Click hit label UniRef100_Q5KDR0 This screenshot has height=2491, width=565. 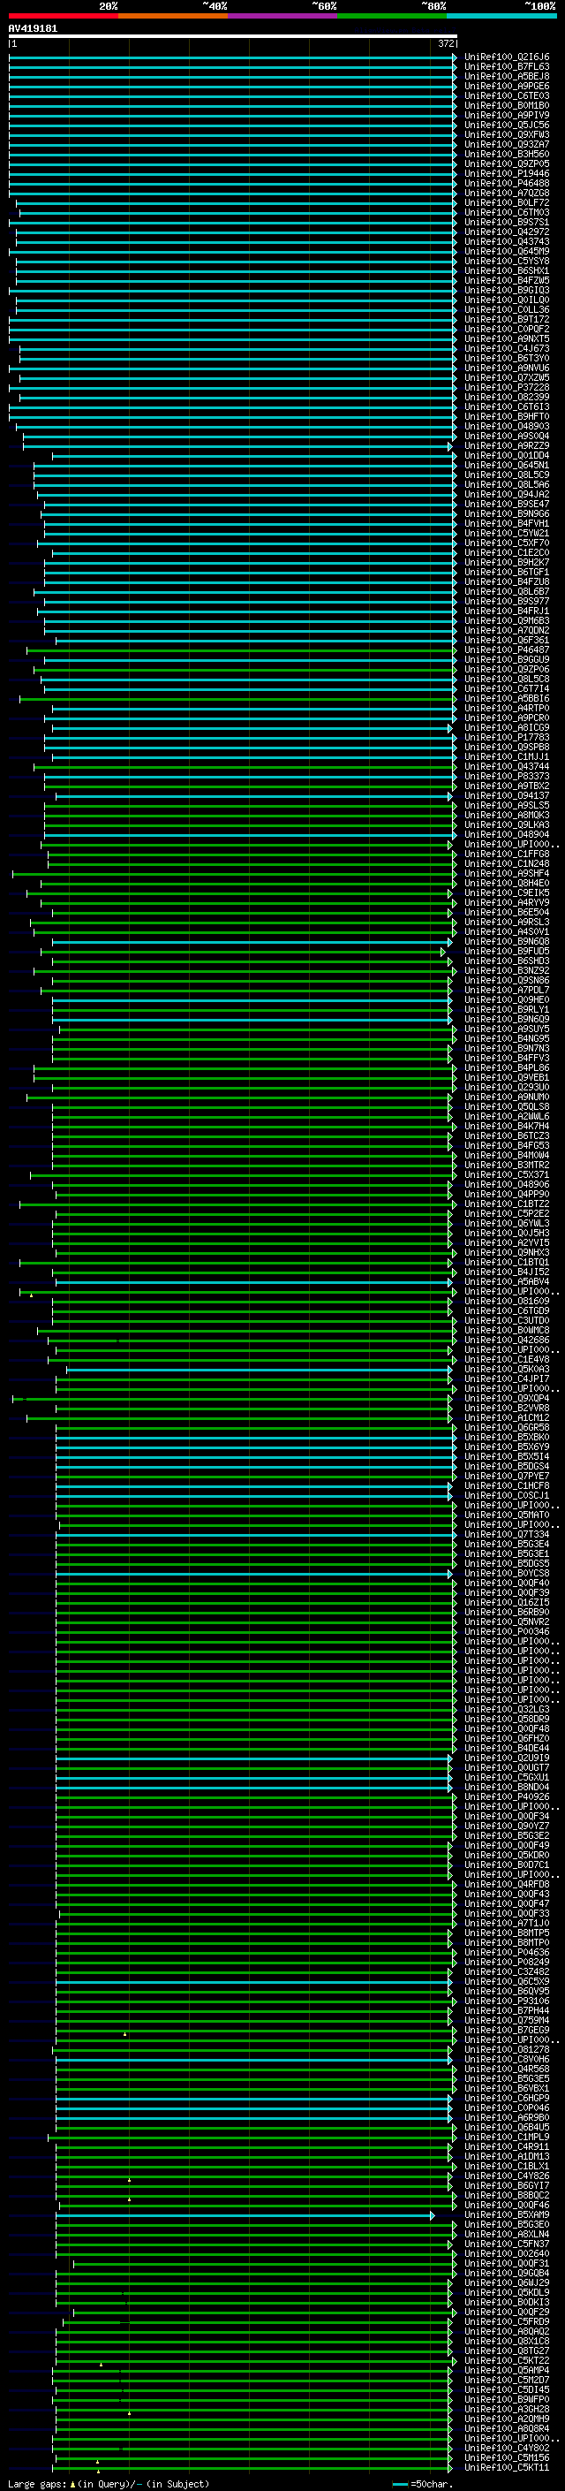point(507,1855)
